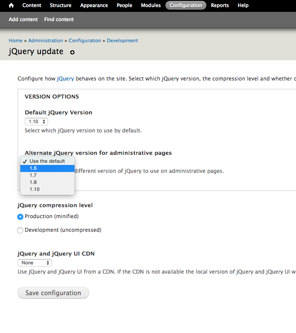Select Development (uncompressed) radio button
The width and height of the screenshot is (296, 333).
20,231
